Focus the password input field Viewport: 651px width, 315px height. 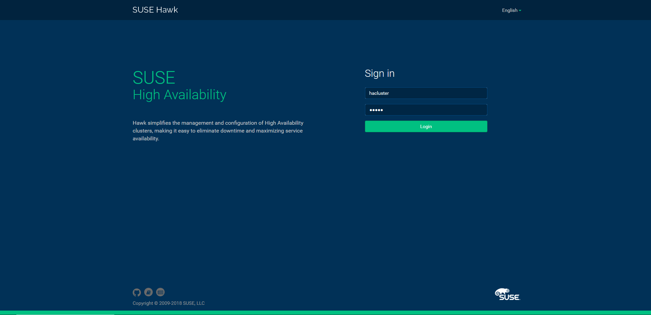426,110
